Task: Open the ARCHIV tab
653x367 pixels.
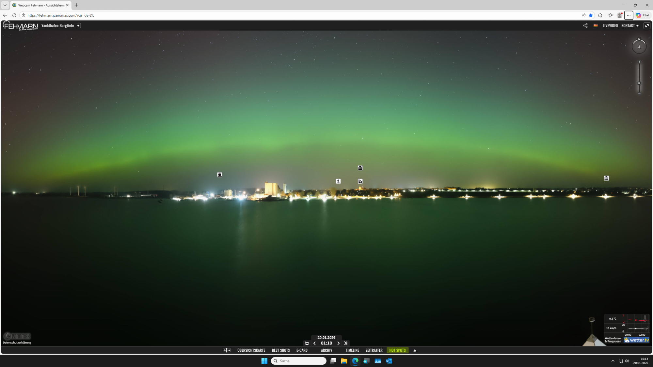Action: (x=326, y=350)
